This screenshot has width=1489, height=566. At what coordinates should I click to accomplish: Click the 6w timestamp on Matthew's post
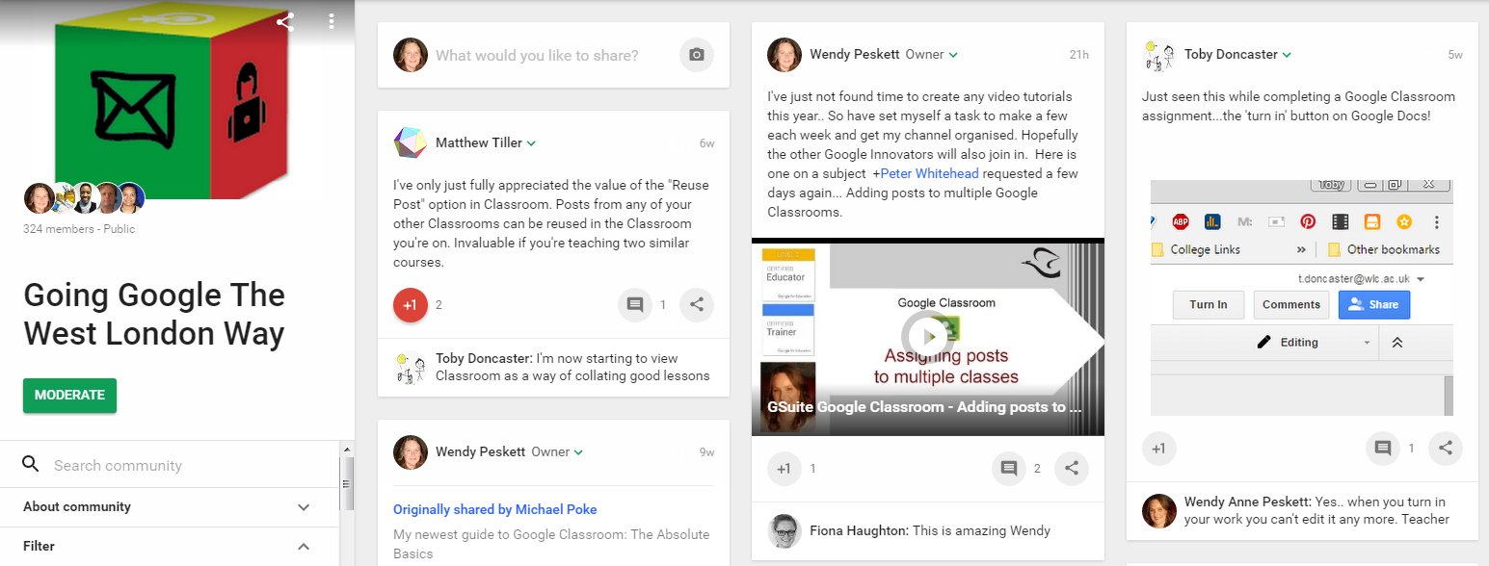point(706,143)
